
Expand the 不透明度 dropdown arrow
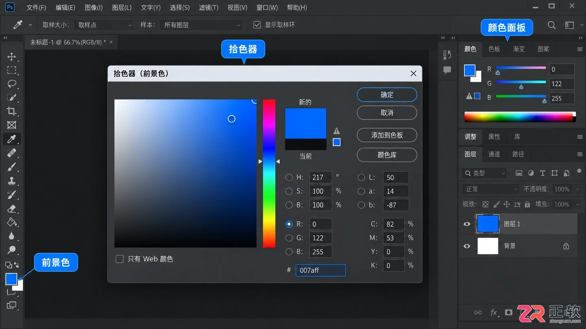[577, 189]
